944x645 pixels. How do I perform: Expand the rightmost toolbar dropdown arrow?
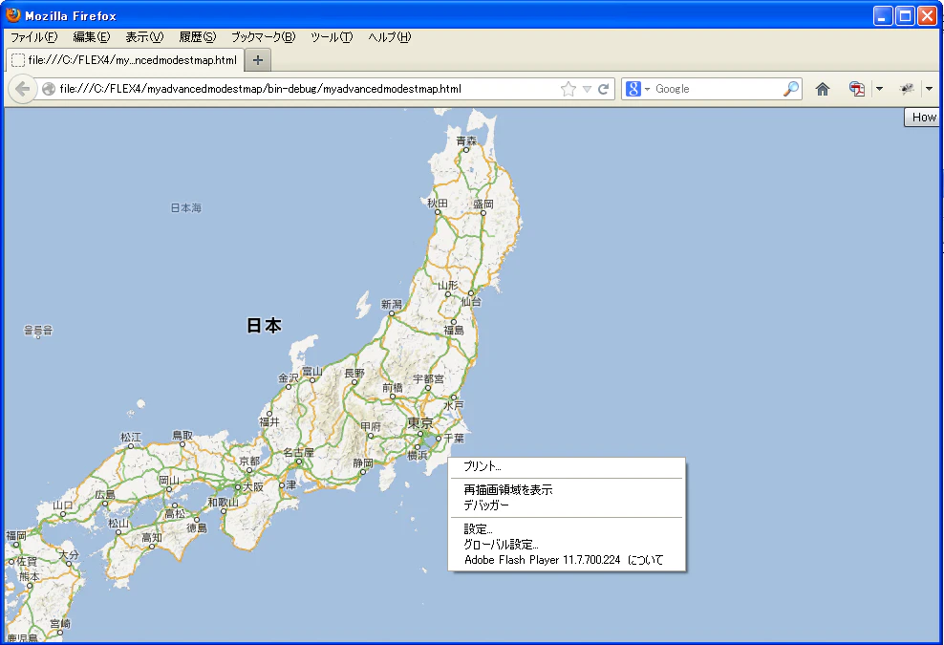[x=929, y=89]
